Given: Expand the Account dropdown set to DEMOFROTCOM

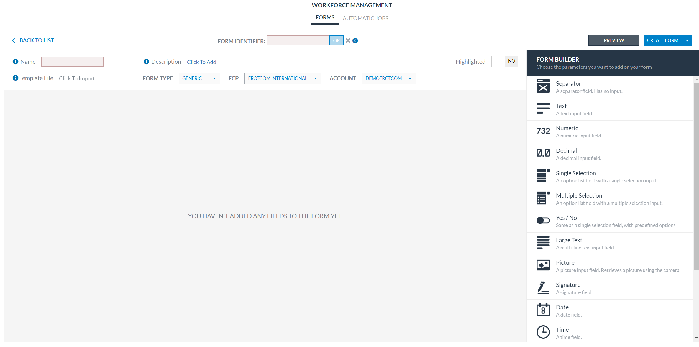Looking at the screenshot, I should point(388,78).
